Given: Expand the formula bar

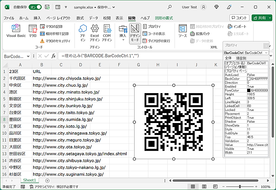Looking at the screenshot, I should 271,56.
